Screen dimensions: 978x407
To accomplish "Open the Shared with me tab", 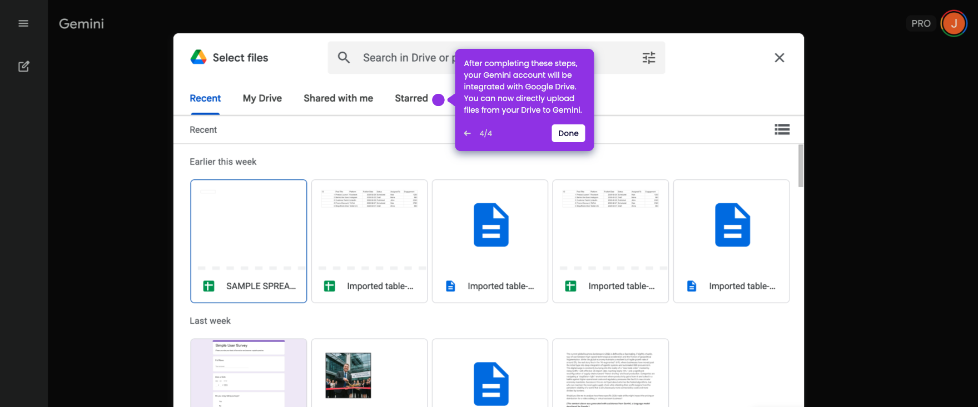I will pyautogui.click(x=338, y=98).
